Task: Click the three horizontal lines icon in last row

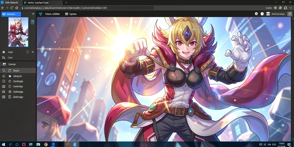Action: [x=10, y=97]
